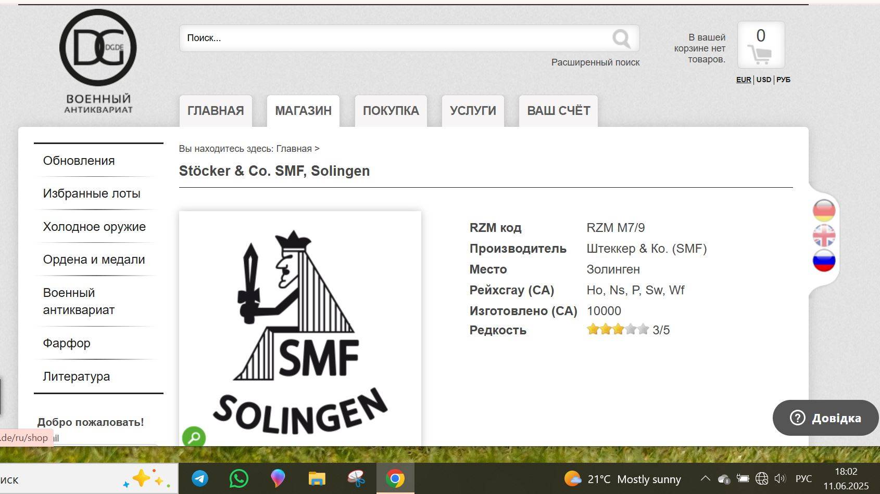The height and width of the screenshot is (494, 880).
Task: Click the search magnifier icon
Action: click(x=621, y=38)
